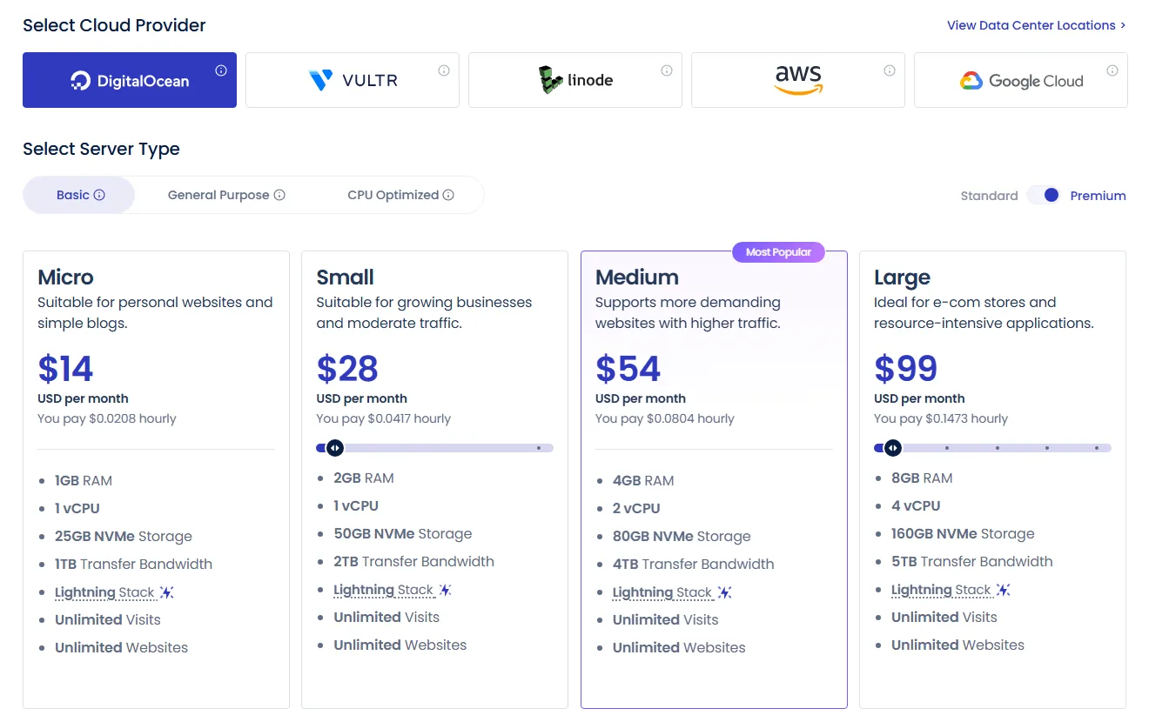Image resolution: width=1149 pixels, height=722 pixels.
Task: Click info icon beside CPU Optimized
Action: coord(448,195)
